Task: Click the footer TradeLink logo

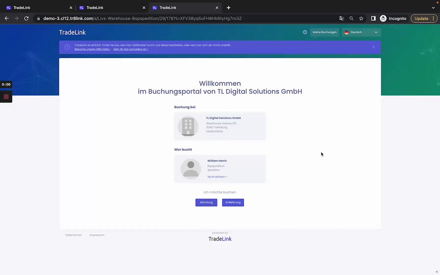Action: tap(220, 239)
